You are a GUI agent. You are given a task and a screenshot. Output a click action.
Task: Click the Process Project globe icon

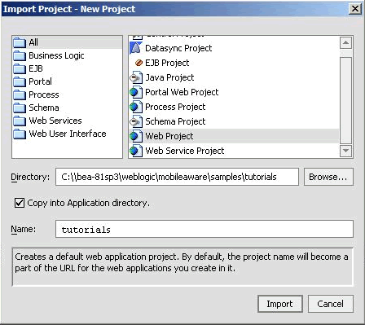[136, 107]
